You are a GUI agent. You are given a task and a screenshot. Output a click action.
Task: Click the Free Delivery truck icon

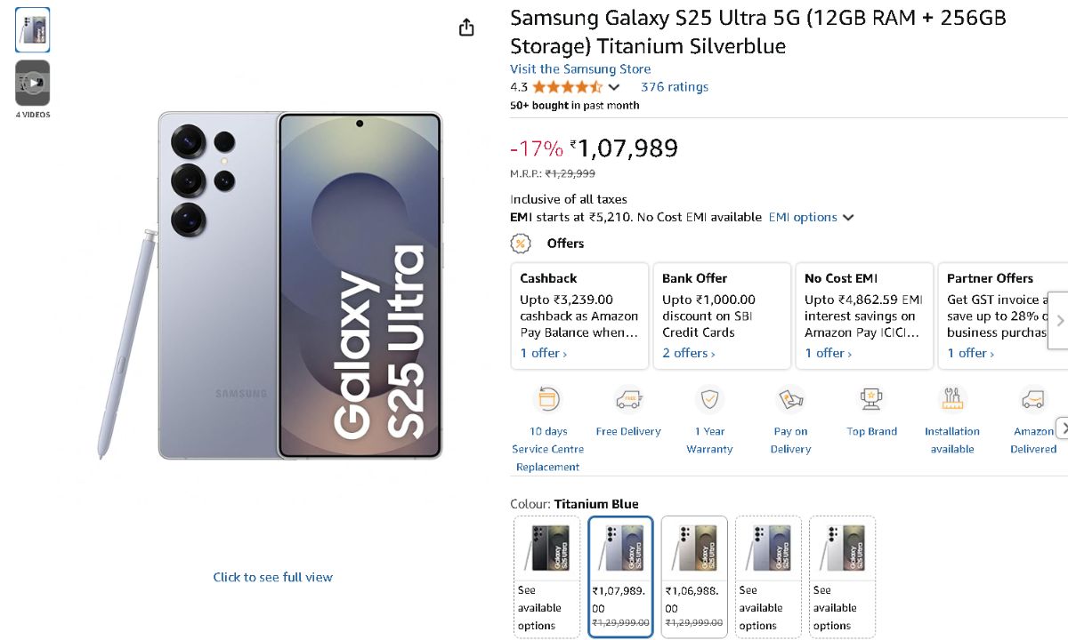coord(628,399)
